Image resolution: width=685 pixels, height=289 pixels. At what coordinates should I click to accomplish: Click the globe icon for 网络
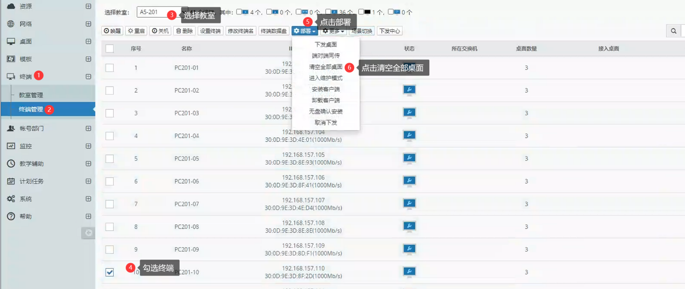11,24
